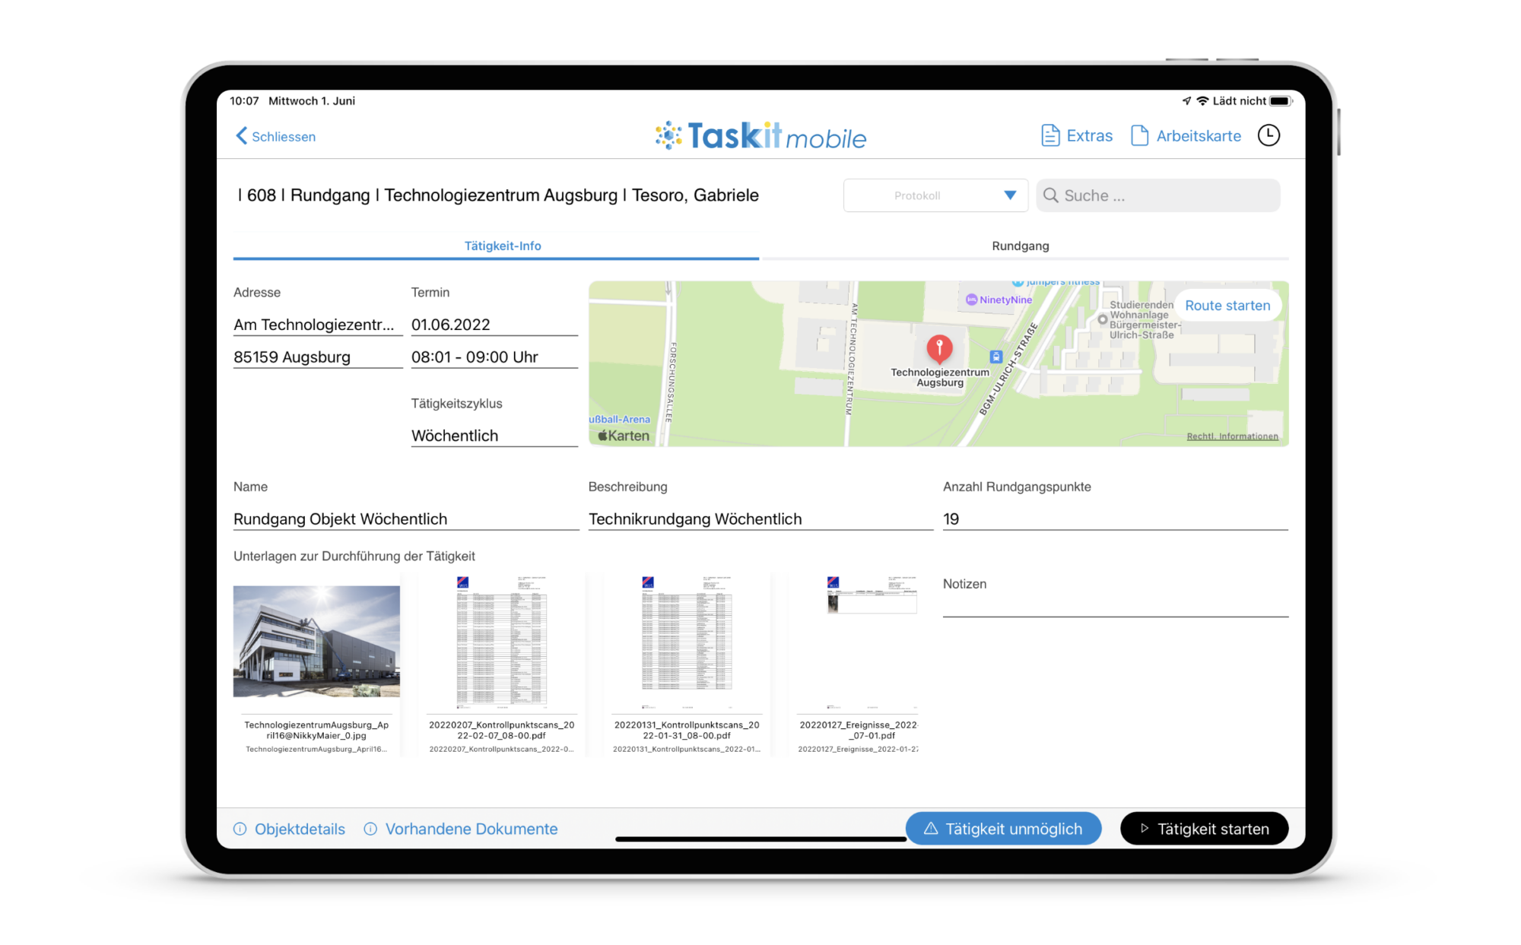This screenshot has height=945, width=1521.
Task: Click the info icon beside Objektdetails
Action: 240,829
